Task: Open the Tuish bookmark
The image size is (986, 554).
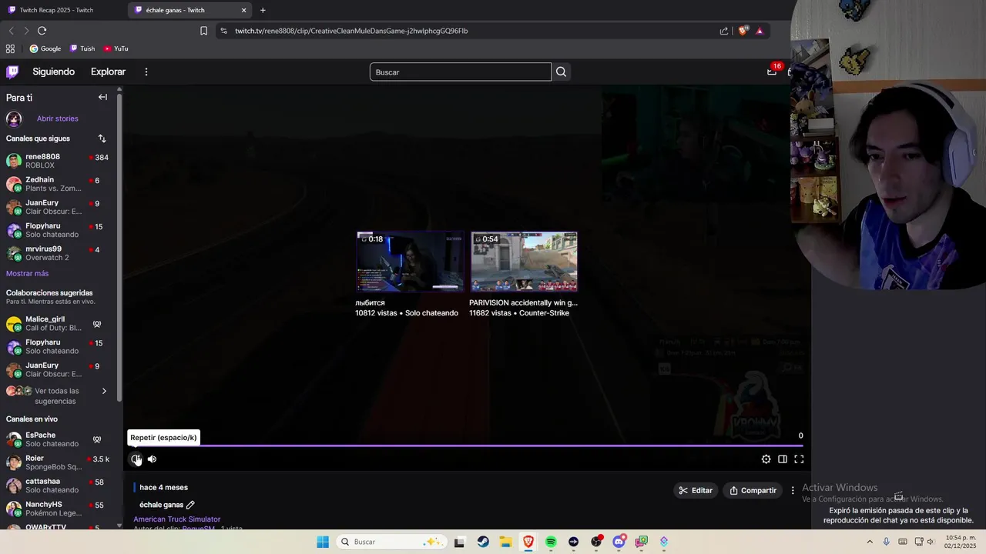Action: point(82,48)
